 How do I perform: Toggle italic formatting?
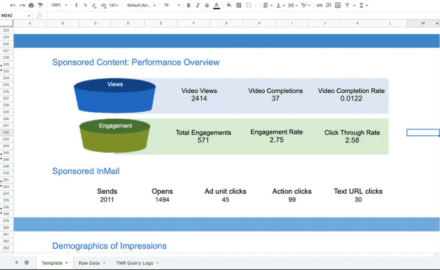click(x=198, y=5)
